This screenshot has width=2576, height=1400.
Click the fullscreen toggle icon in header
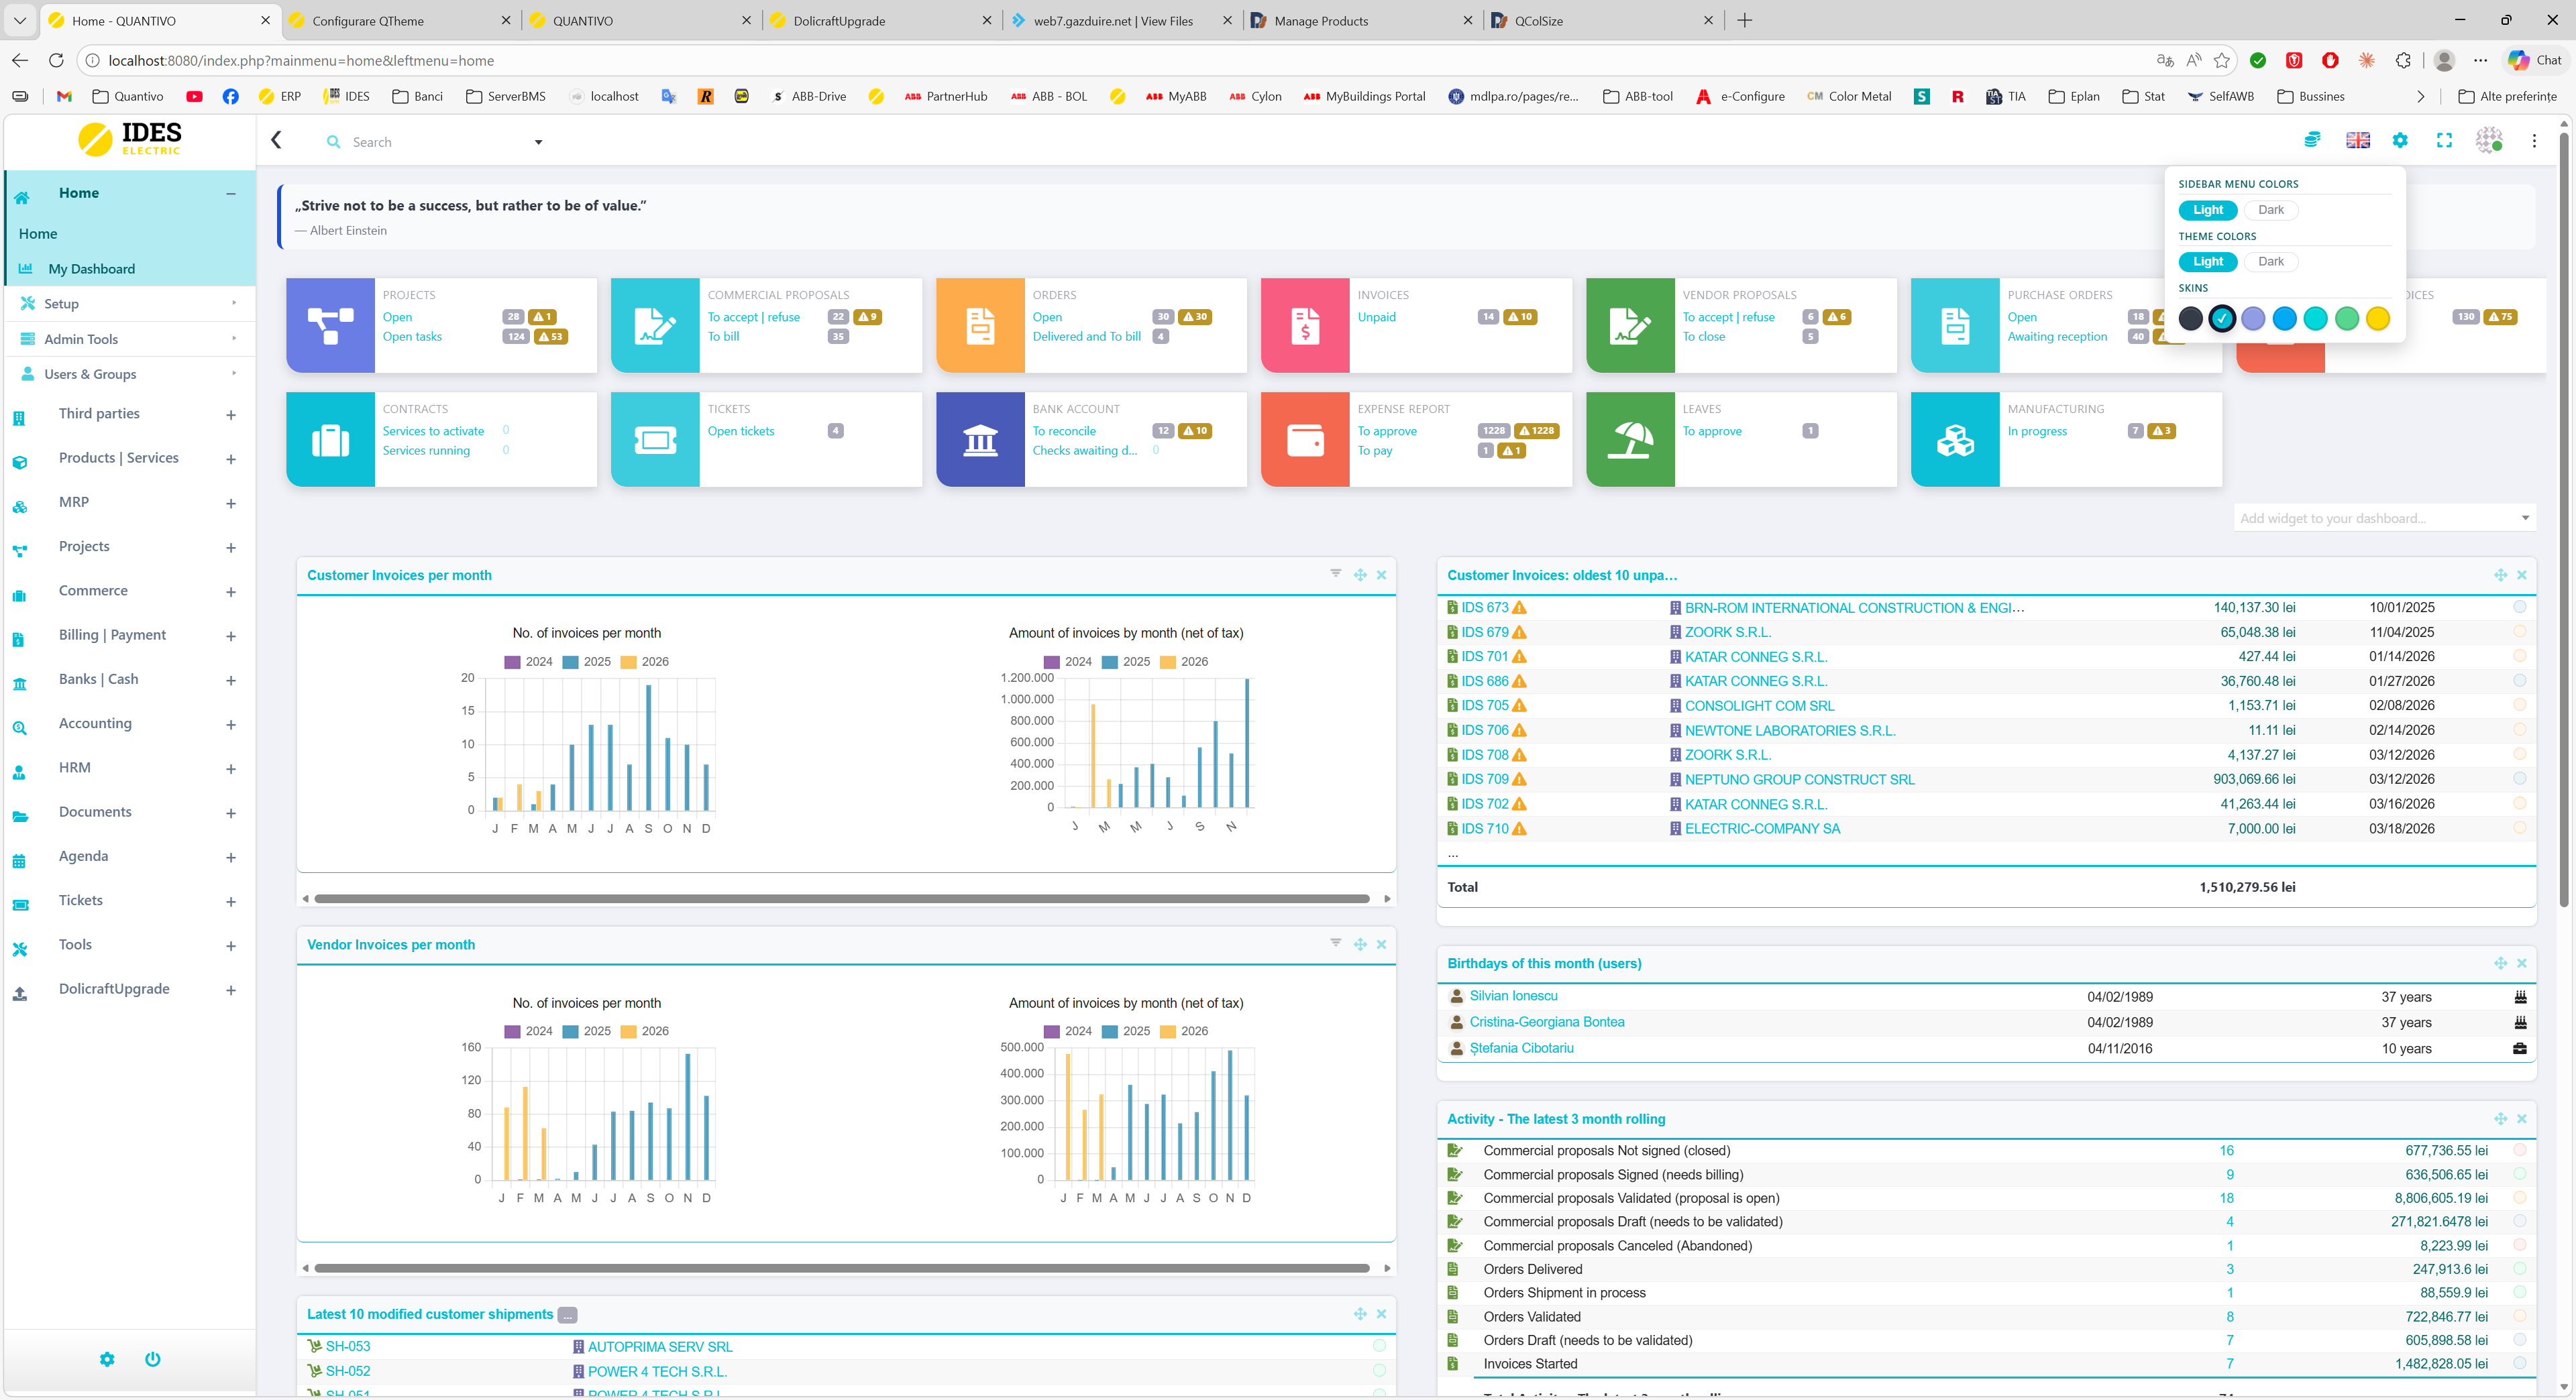coord(2444,141)
